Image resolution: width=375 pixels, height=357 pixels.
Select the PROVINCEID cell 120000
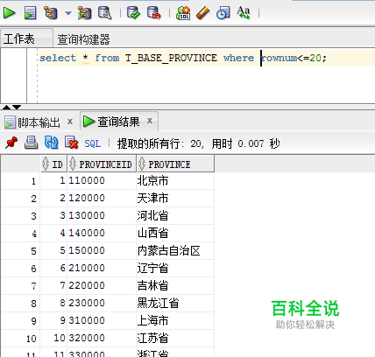pyautogui.click(x=102, y=199)
